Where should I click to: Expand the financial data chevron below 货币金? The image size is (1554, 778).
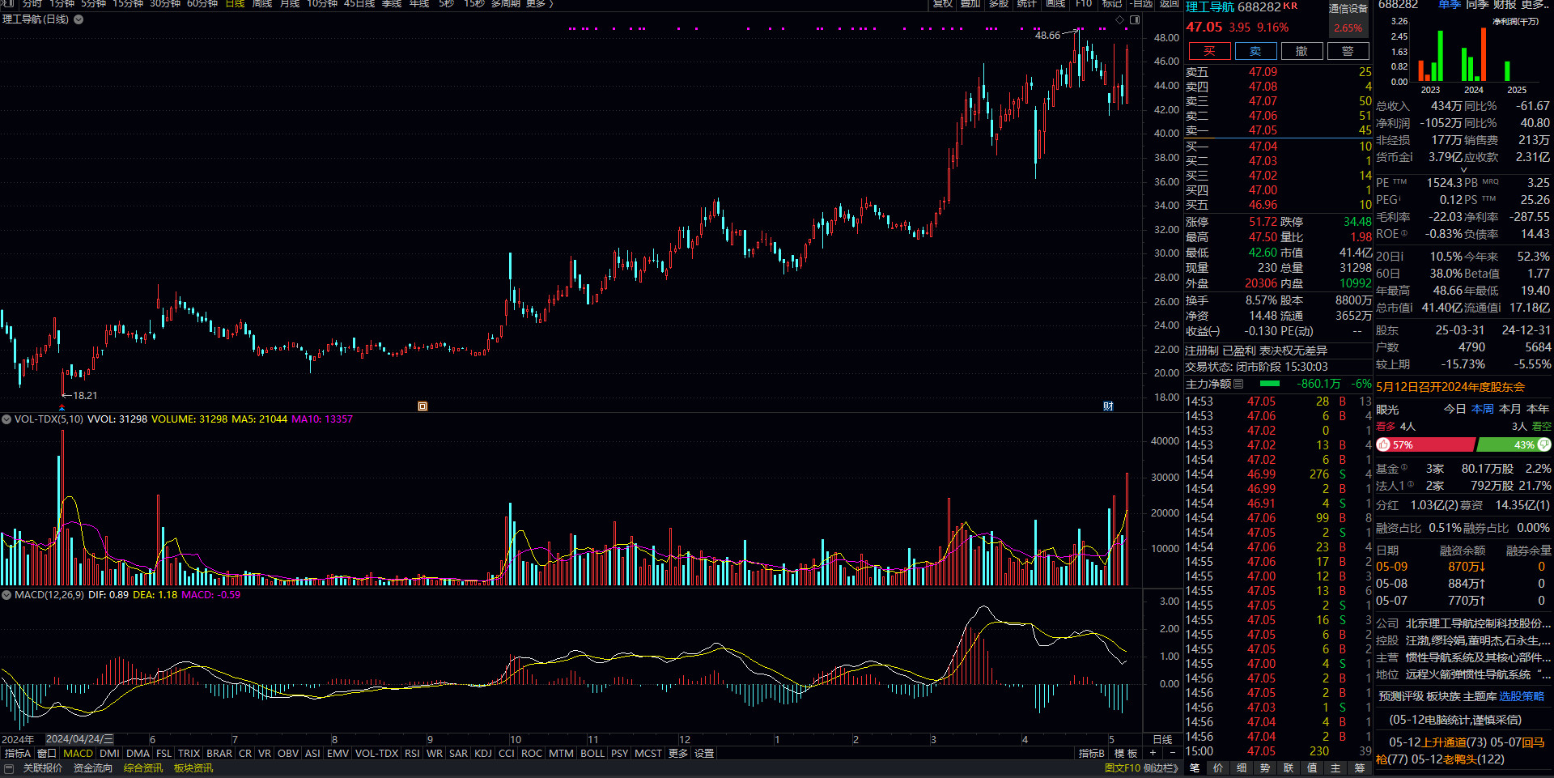point(1463,170)
